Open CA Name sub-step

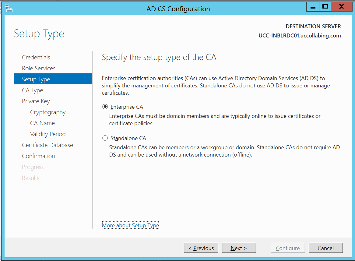pos(43,123)
